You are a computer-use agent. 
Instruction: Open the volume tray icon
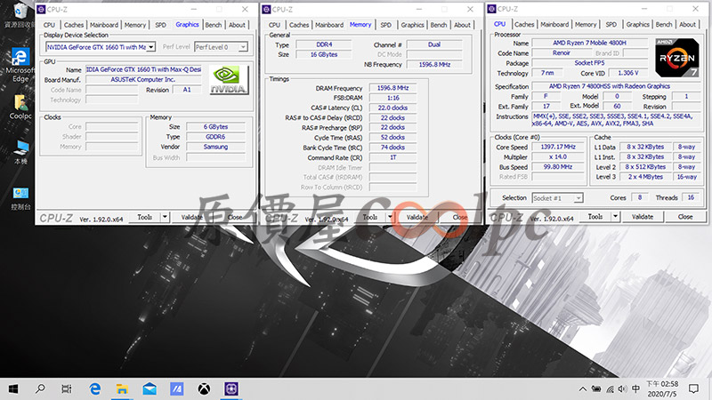(x=622, y=389)
